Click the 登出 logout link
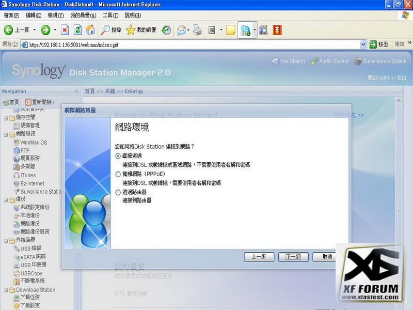The image size is (413, 310). pos(402,78)
